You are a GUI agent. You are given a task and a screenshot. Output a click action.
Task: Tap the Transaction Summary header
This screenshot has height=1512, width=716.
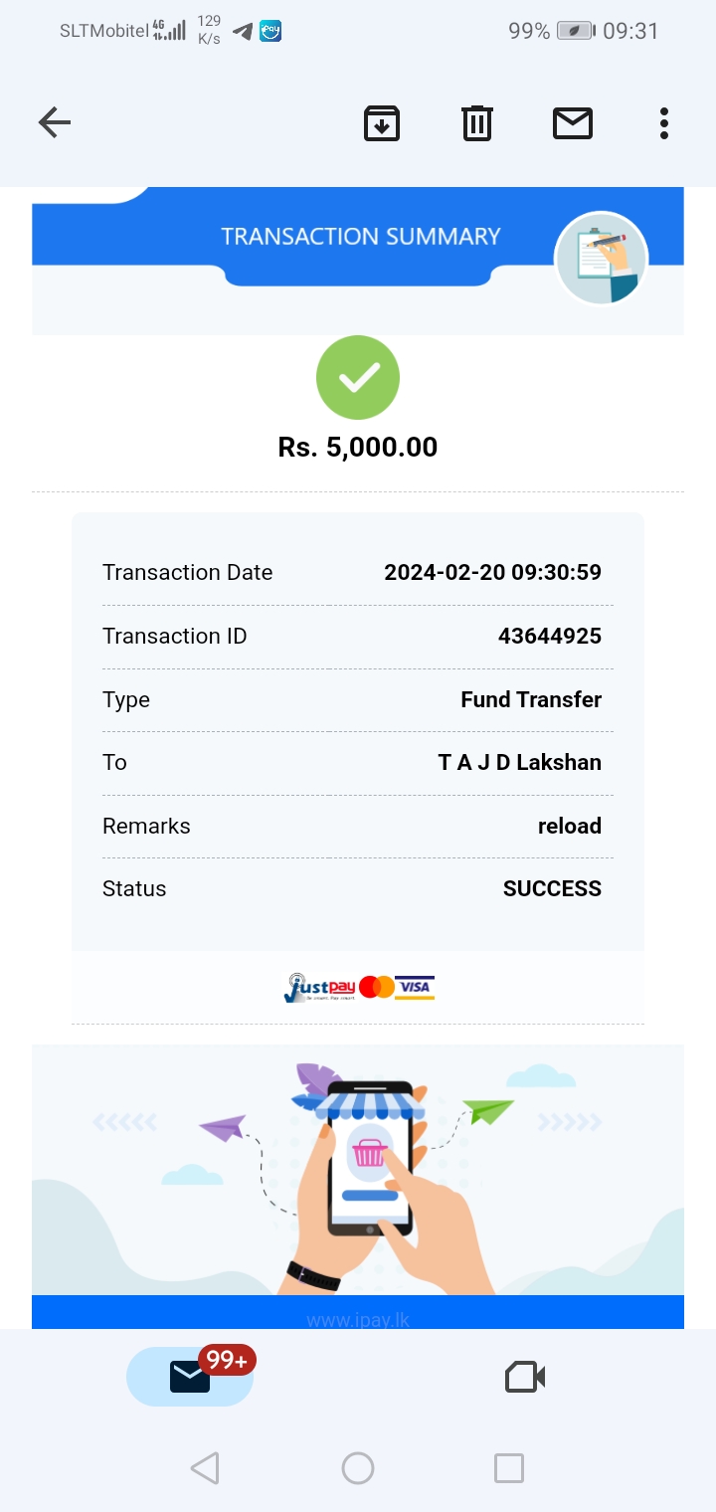click(x=360, y=237)
